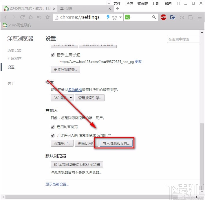This screenshot has width=205, height=200.
Task: Click the address bar chrome://settings
Action: [80, 17]
